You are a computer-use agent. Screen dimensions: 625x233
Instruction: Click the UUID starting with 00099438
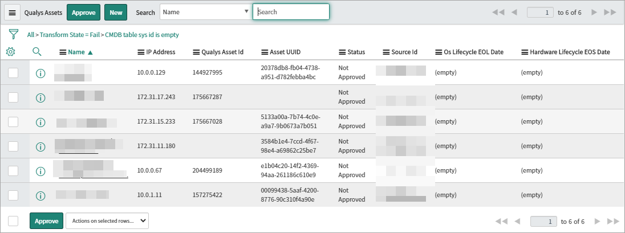pyautogui.click(x=290, y=195)
